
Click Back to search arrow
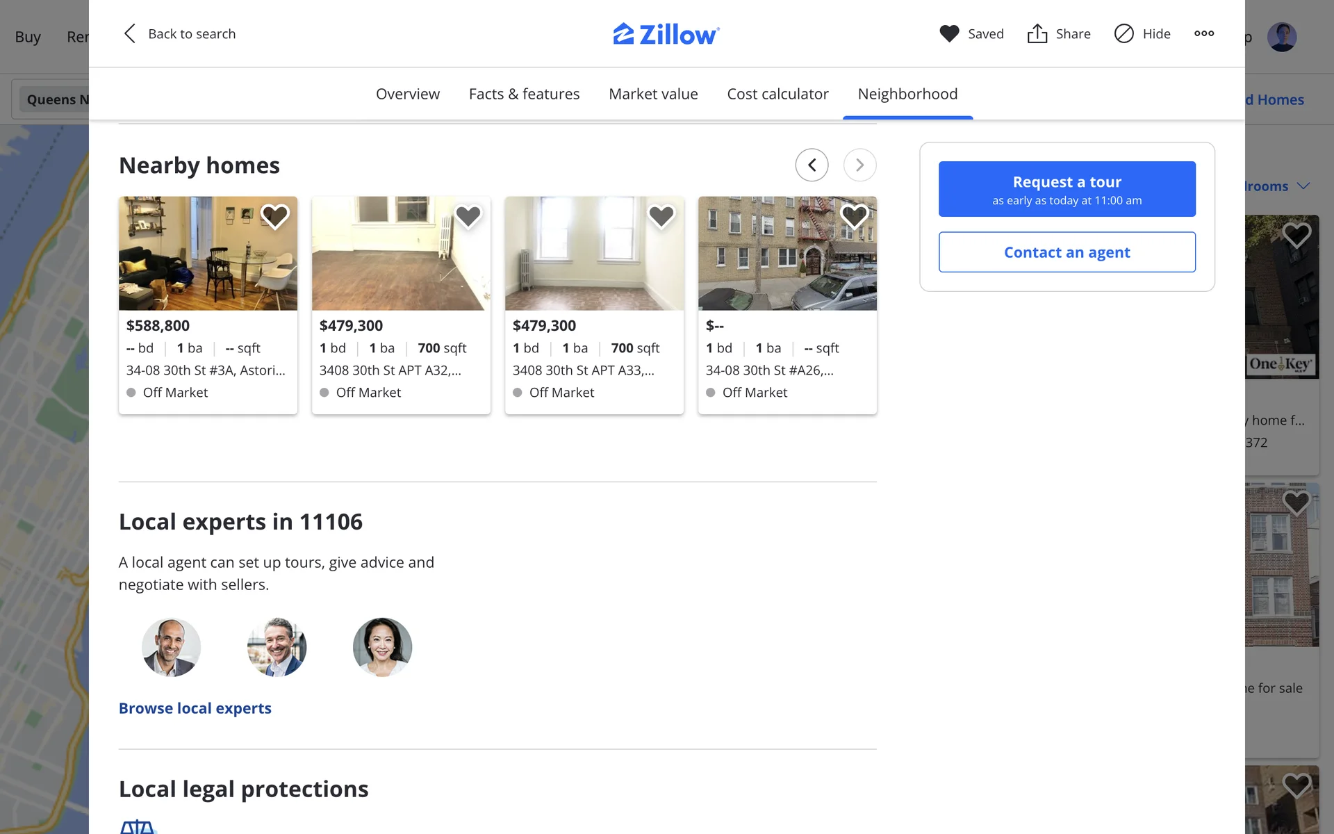(x=130, y=33)
